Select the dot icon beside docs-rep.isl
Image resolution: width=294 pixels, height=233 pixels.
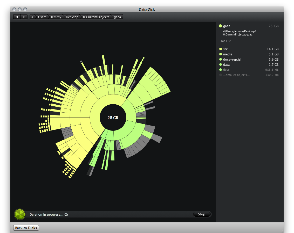(x=221, y=59)
